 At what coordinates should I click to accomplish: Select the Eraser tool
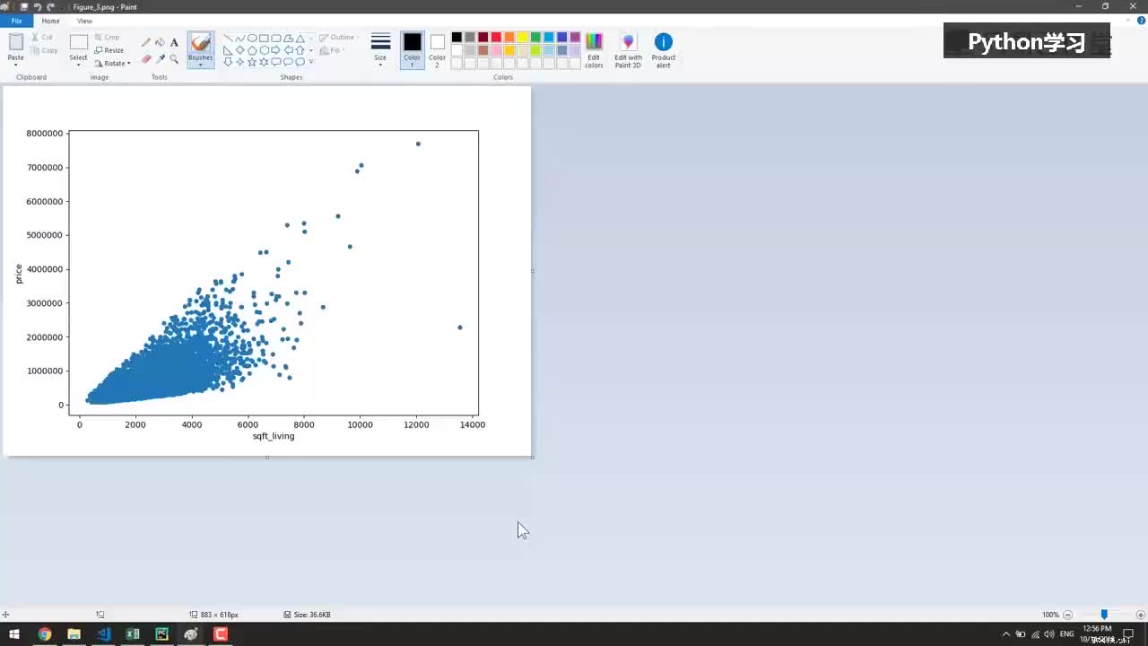pos(146,59)
